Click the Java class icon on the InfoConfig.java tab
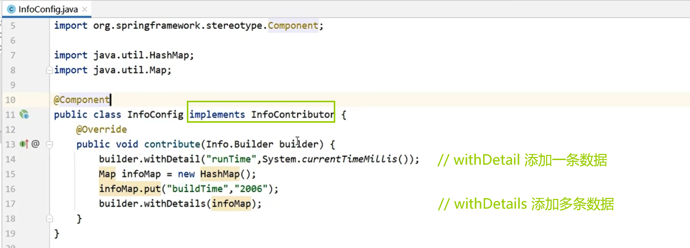The height and width of the screenshot is (248, 690). pyautogui.click(x=10, y=9)
